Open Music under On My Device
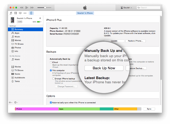 point(25,59)
